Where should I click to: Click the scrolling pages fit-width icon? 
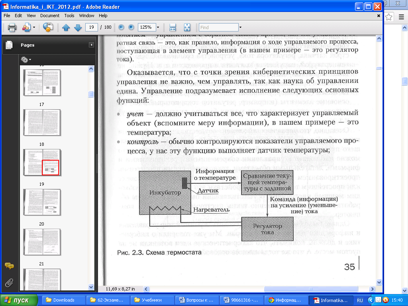point(173,27)
